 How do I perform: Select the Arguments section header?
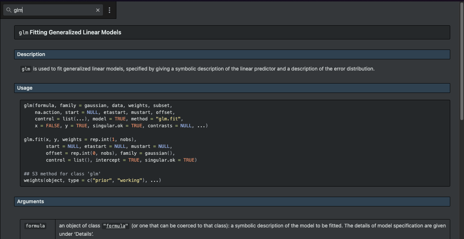pyautogui.click(x=30, y=201)
